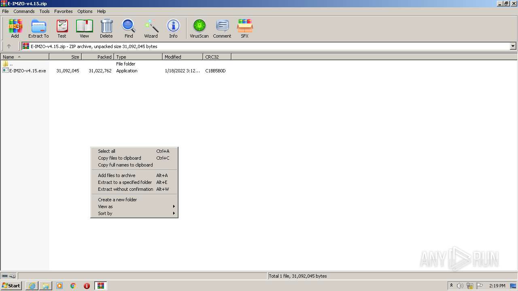This screenshot has width=518, height=291.
Task: Switch to the WinRAR taskbar button
Action: click(x=101, y=286)
